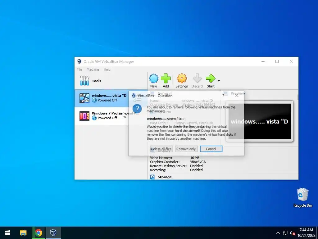Click the blue question mark dialog icon
318x239 pixels.
click(137, 109)
